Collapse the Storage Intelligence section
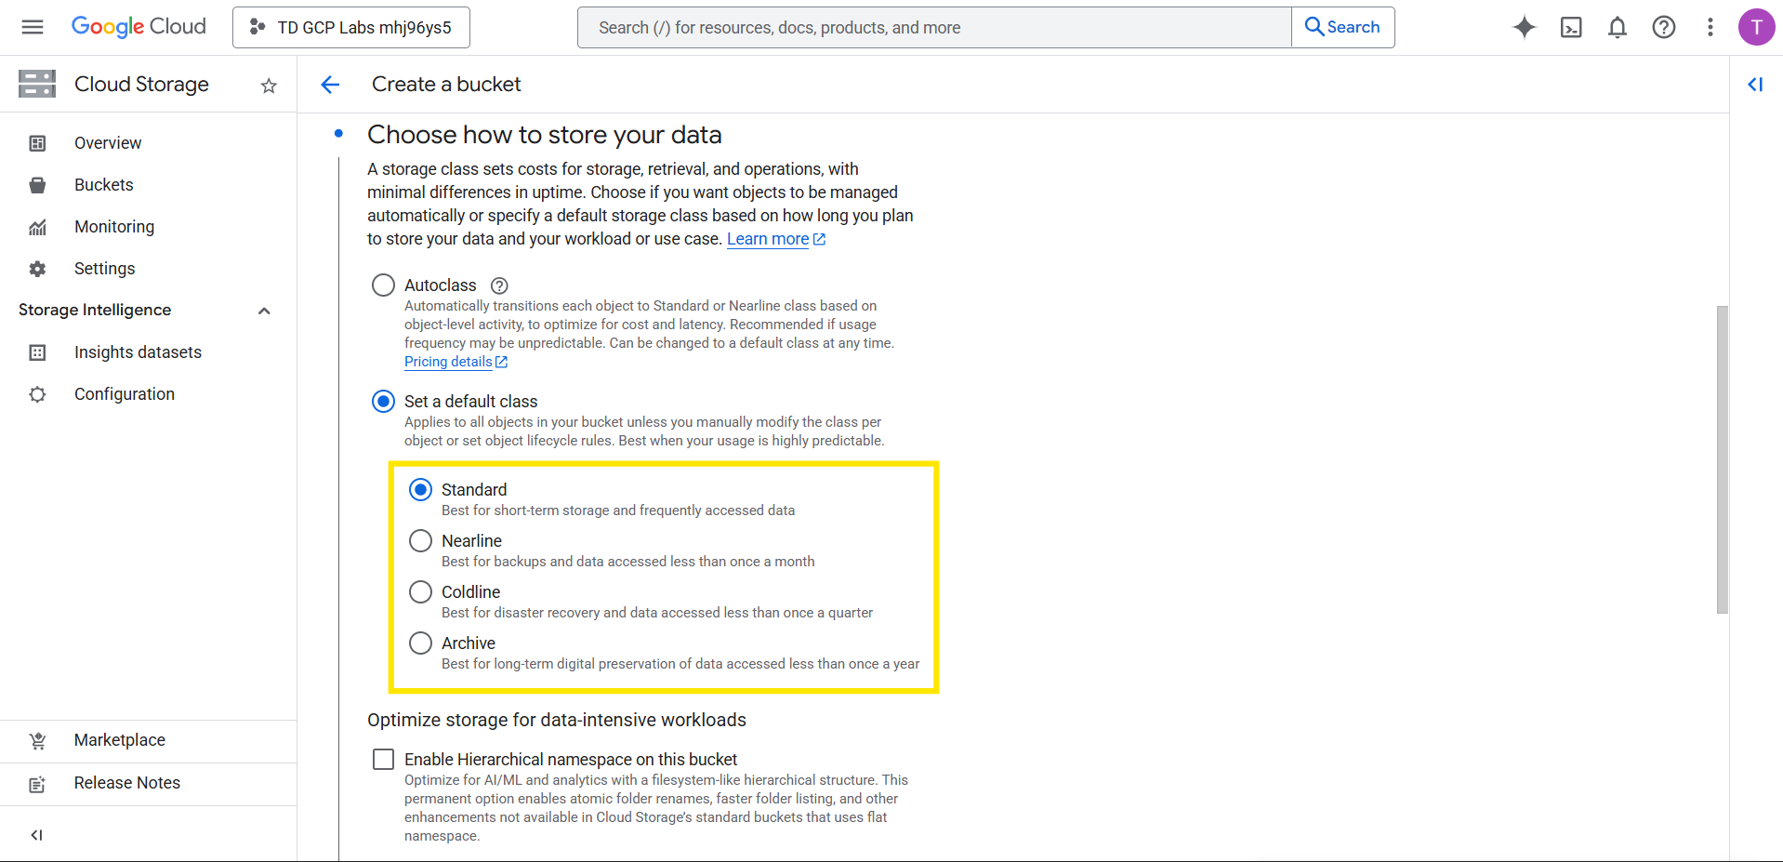 coord(264,311)
